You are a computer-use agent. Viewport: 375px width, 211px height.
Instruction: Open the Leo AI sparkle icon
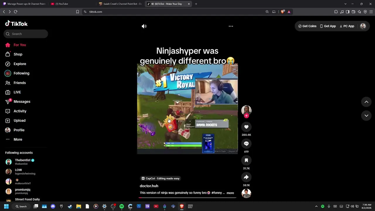point(359,12)
